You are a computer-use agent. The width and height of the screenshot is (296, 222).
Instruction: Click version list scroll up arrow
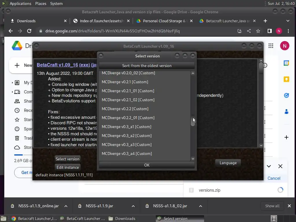[x=193, y=73]
